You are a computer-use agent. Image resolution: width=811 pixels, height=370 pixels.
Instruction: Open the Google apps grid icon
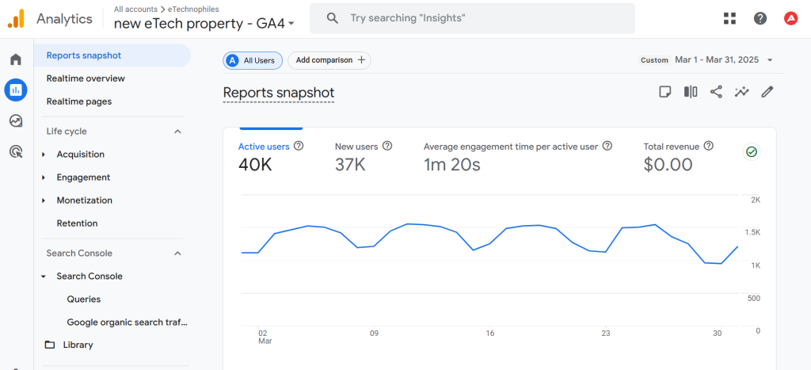click(729, 18)
